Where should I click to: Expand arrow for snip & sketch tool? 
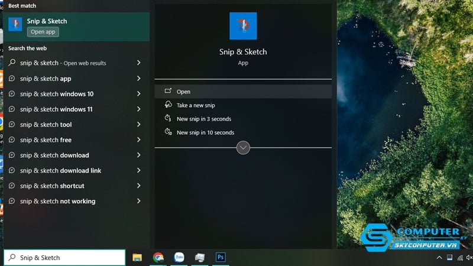(139, 124)
